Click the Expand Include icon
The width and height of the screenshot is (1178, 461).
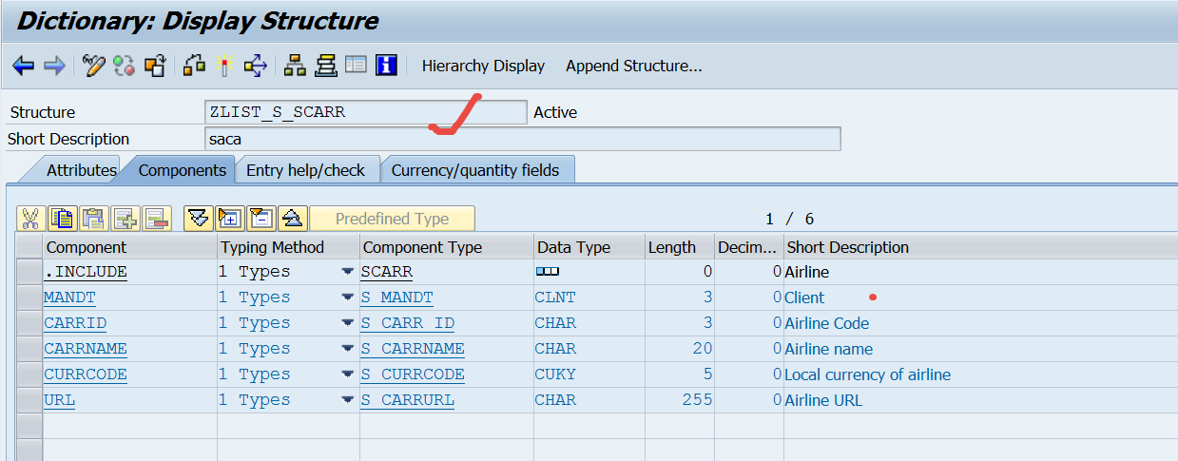click(229, 219)
